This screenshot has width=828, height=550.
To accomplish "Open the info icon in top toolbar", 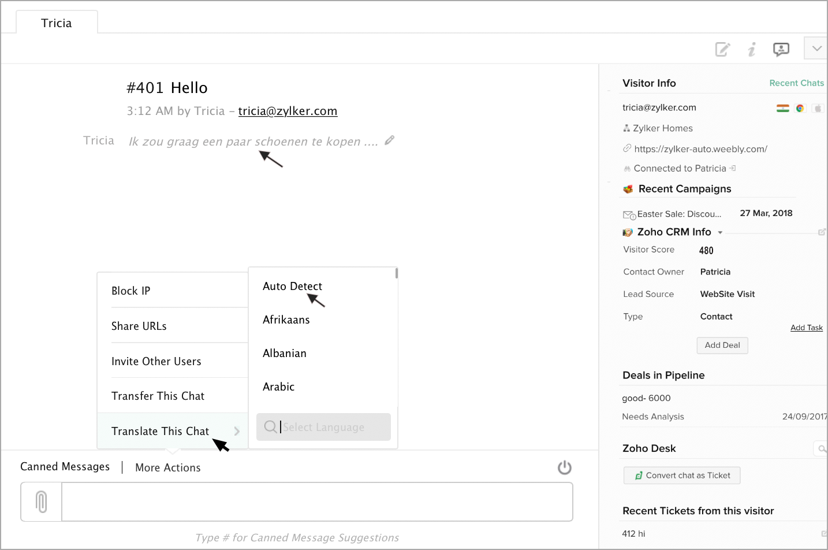I will (752, 50).
